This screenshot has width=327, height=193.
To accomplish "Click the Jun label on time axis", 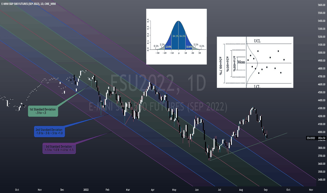I will click(x=197, y=189).
